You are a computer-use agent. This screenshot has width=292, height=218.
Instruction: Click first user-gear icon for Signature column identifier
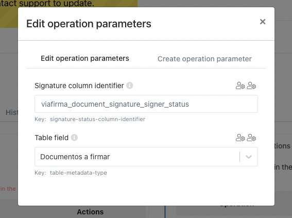(240, 86)
